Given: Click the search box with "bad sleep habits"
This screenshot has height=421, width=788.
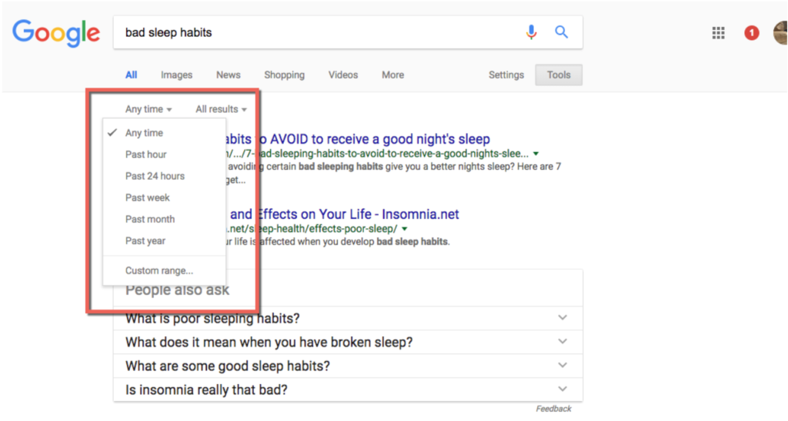Looking at the screenshot, I should point(316,32).
